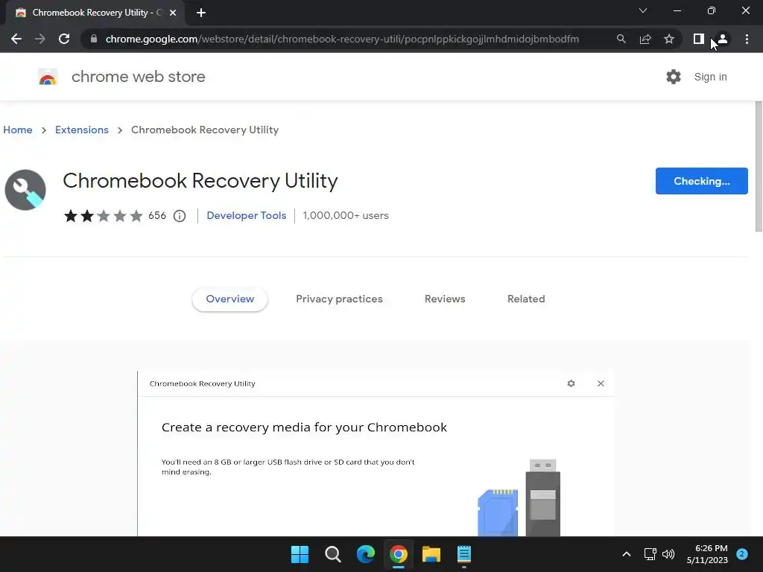Open Chrome three-dot menu
The height and width of the screenshot is (572, 763).
pos(747,39)
